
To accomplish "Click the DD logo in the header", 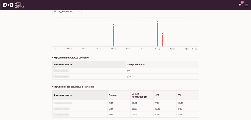I will point(8,5).
